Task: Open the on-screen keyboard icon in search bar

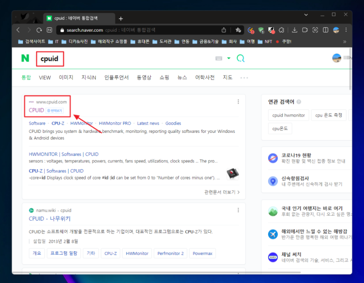Action: pos(219,58)
